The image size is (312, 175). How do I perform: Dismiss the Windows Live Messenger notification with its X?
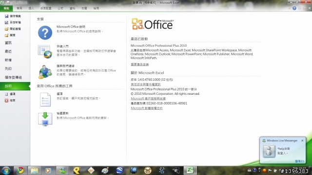tap(302, 140)
